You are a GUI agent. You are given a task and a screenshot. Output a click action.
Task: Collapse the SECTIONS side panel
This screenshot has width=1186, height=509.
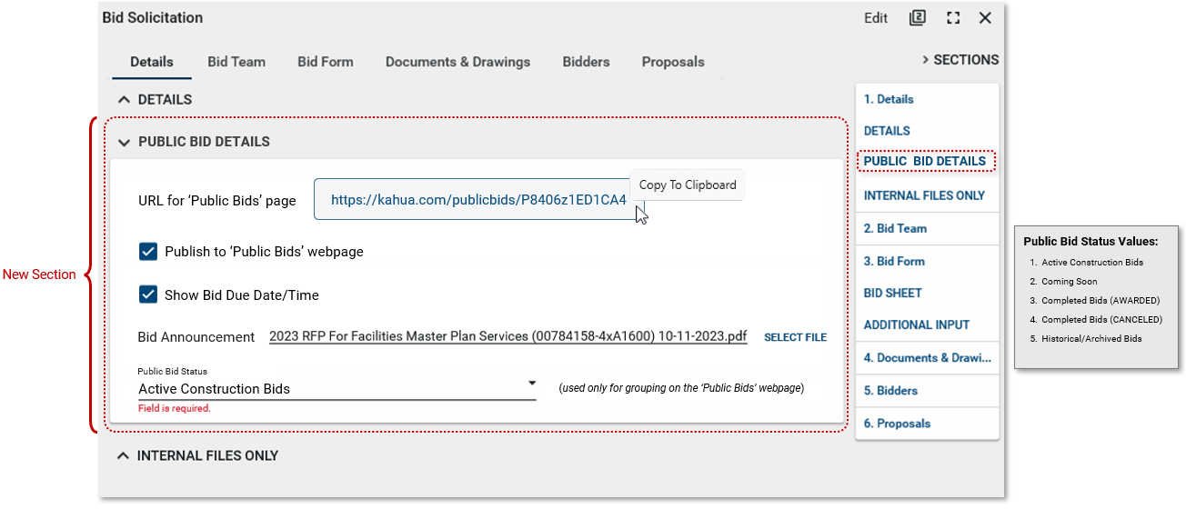click(960, 60)
